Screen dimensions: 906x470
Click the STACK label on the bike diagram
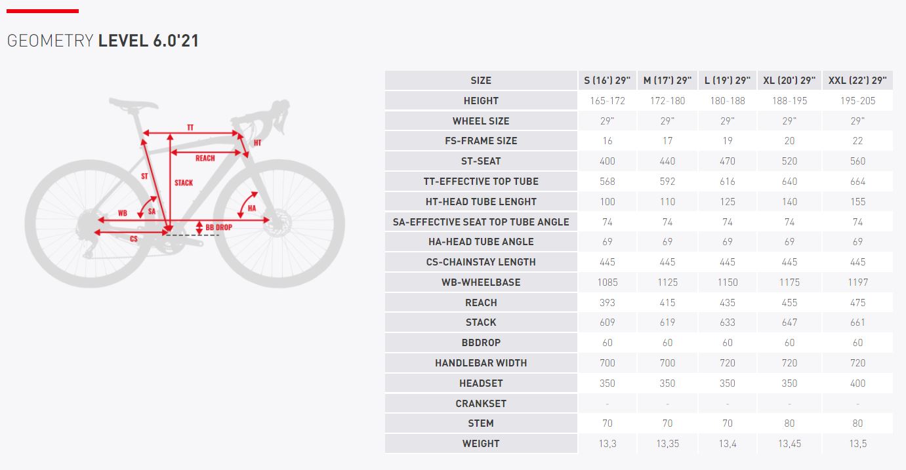point(184,183)
